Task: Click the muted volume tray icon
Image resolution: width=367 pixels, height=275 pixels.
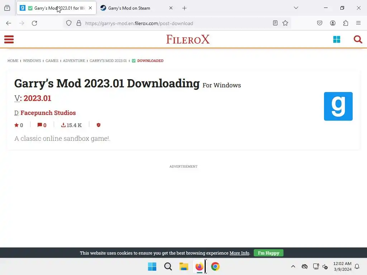Action: point(325,266)
